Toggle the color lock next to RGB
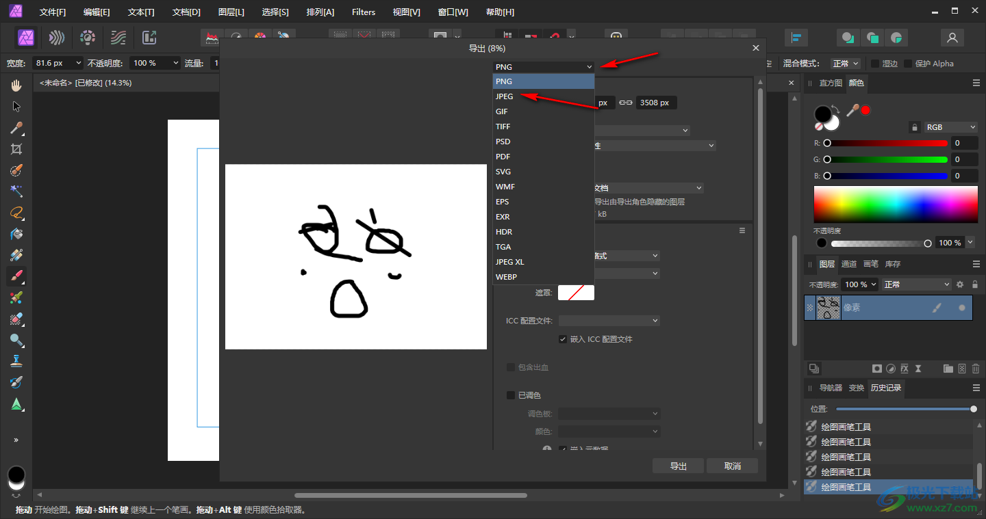 click(x=914, y=127)
